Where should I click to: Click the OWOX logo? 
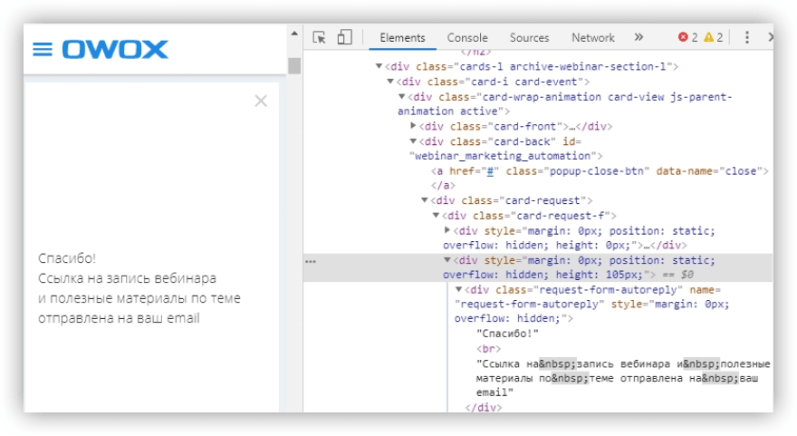point(114,49)
